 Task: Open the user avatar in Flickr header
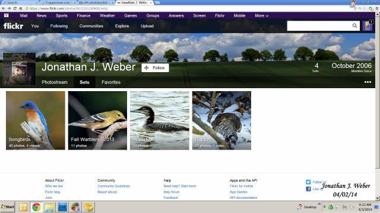(368, 25)
